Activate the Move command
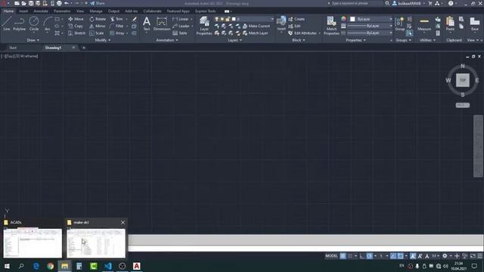 pos(76,19)
